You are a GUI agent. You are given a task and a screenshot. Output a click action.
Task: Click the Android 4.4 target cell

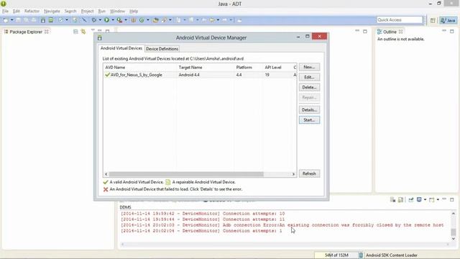189,75
